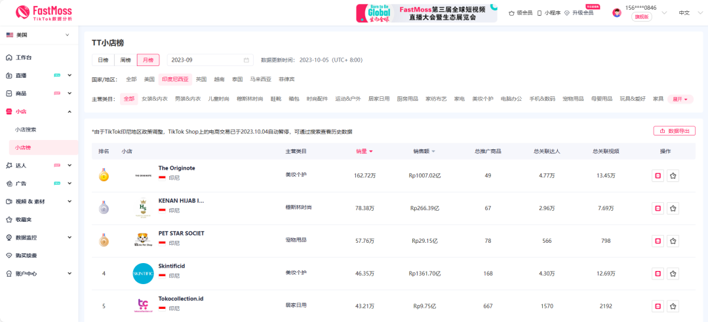Sort table by 销量 column
The width and height of the screenshot is (708, 322).
(x=364, y=152)
